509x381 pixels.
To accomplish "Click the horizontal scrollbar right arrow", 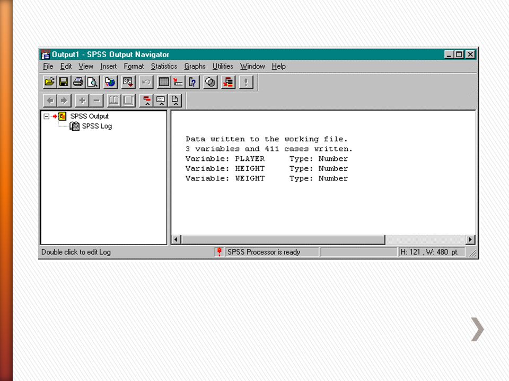I will tap(470, 240).
